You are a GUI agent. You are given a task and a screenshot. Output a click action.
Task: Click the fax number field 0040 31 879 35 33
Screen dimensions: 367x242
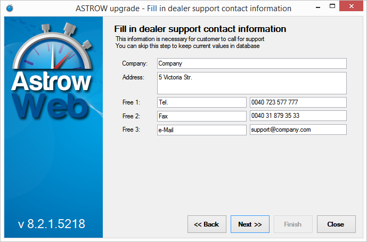point(298,116)
